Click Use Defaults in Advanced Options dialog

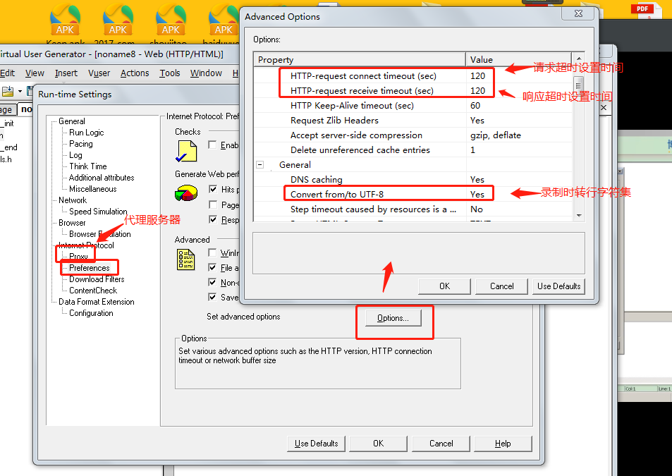click(559, 286)
